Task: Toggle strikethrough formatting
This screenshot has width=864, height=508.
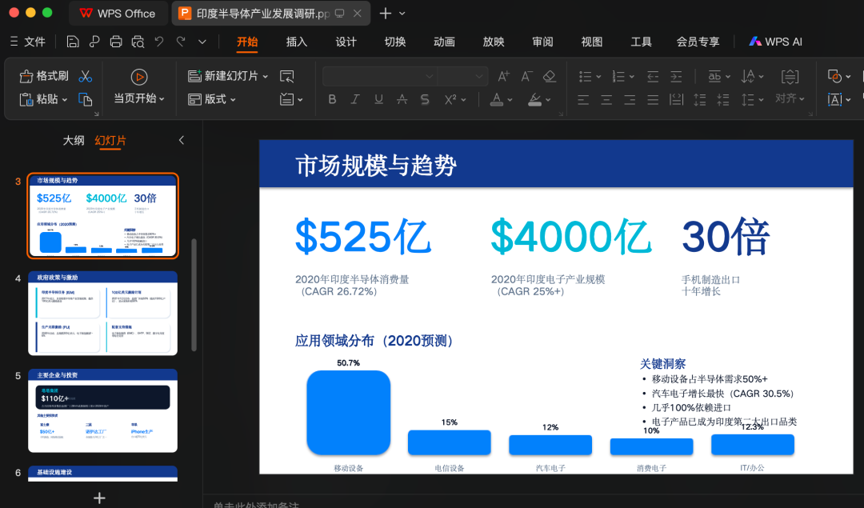Action: pyautogui.click(x=402, y=100)
